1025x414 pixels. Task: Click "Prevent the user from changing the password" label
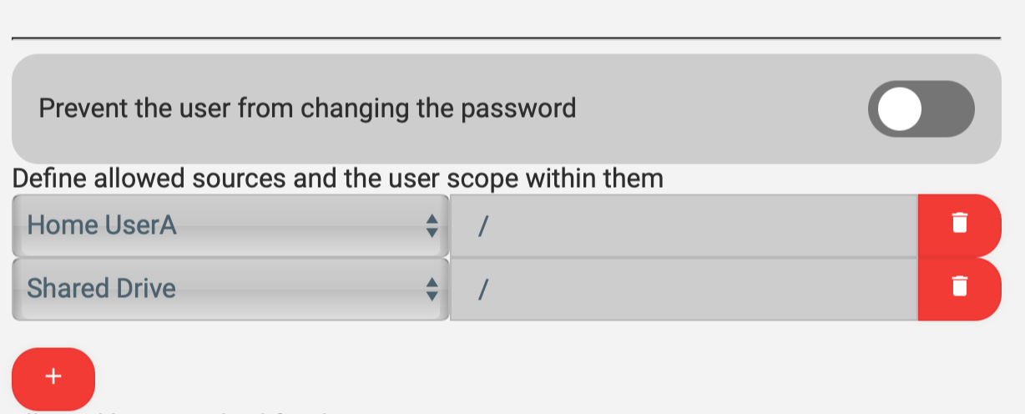(x=307, y=109)
